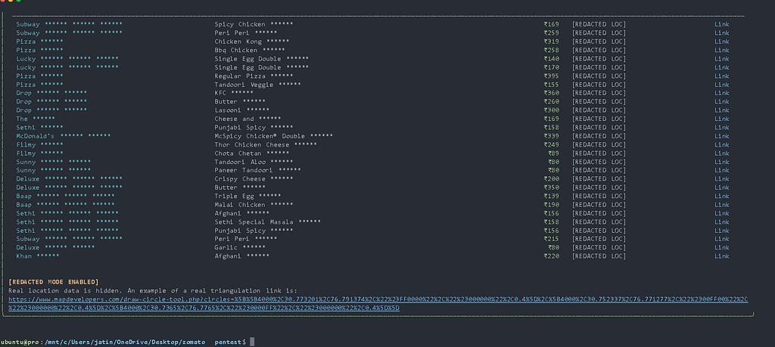The width and height of the screenshot is (775, 347).
Task: Click the price ₹249
Action: [552, 144]
